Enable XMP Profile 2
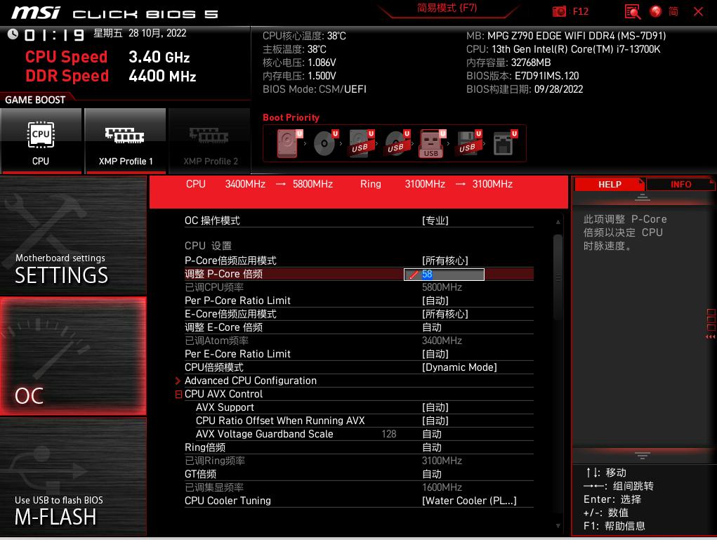The image size is (717, 540). [210, 141]
